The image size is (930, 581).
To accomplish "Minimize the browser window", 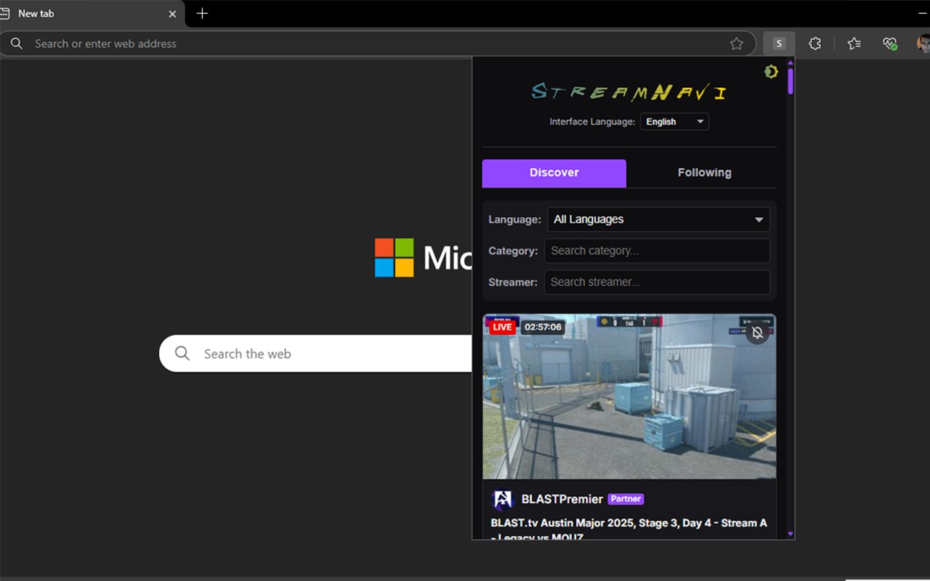I will pos(923,13).
